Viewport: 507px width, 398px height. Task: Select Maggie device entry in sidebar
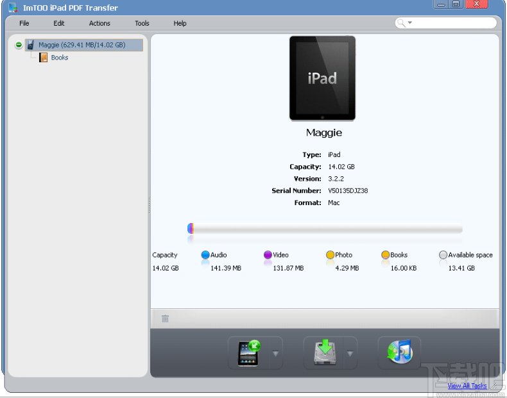pos(82,45)
